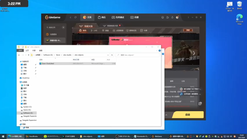Open WeGame download manager icon
Viewport: 247px width, 139px height.
(172, 17)
